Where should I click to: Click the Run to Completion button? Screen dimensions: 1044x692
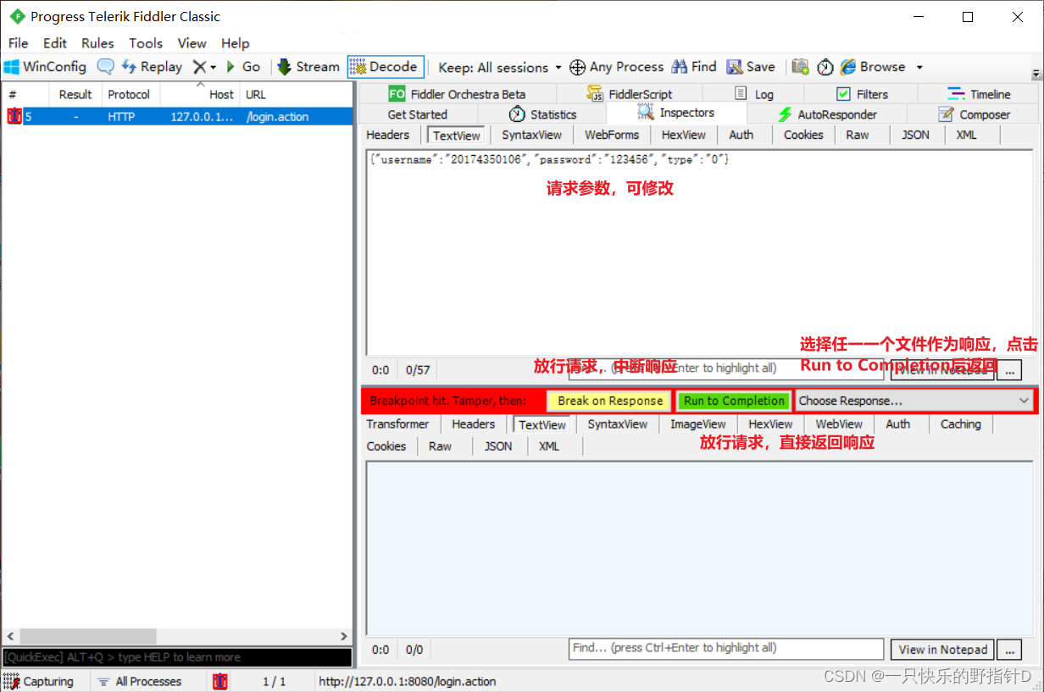(x=734, y=400)
